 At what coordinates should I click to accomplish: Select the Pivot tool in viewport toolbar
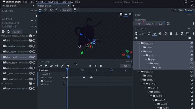pyautogui.click(x=57, y=10)
